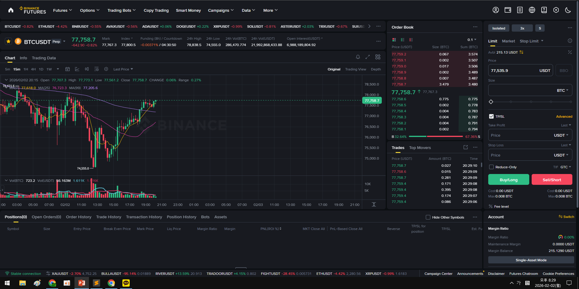Image resolution: width=579 pixels, height=289 pixels.
Task: Click the Price input field
Action: tap(520, 70)
